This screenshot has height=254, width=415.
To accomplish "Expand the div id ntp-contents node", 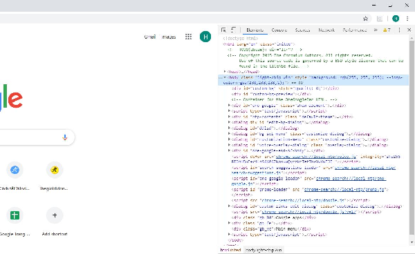I will click(229, 117).
